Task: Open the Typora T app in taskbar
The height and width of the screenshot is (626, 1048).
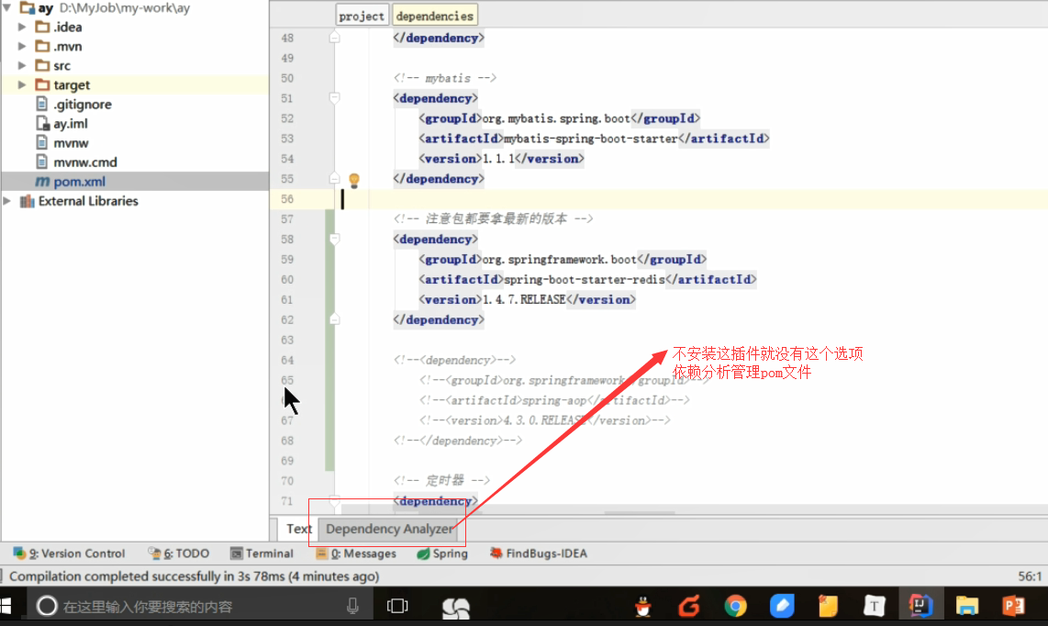Action: 875,607
